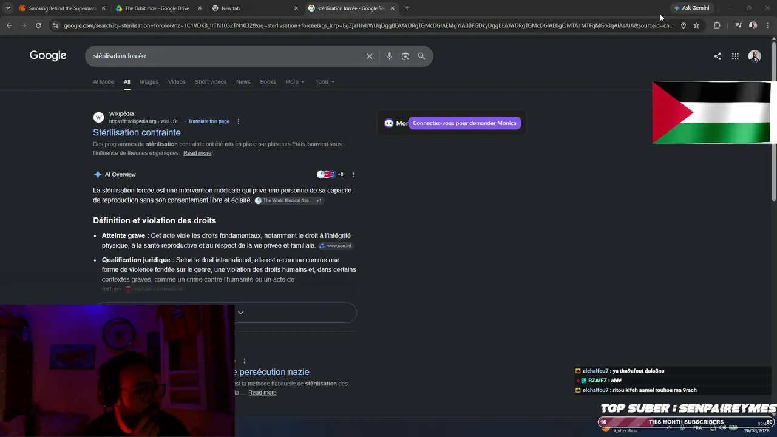Select the All search tab
The image size is (777, 437).
tap(127, 82)
